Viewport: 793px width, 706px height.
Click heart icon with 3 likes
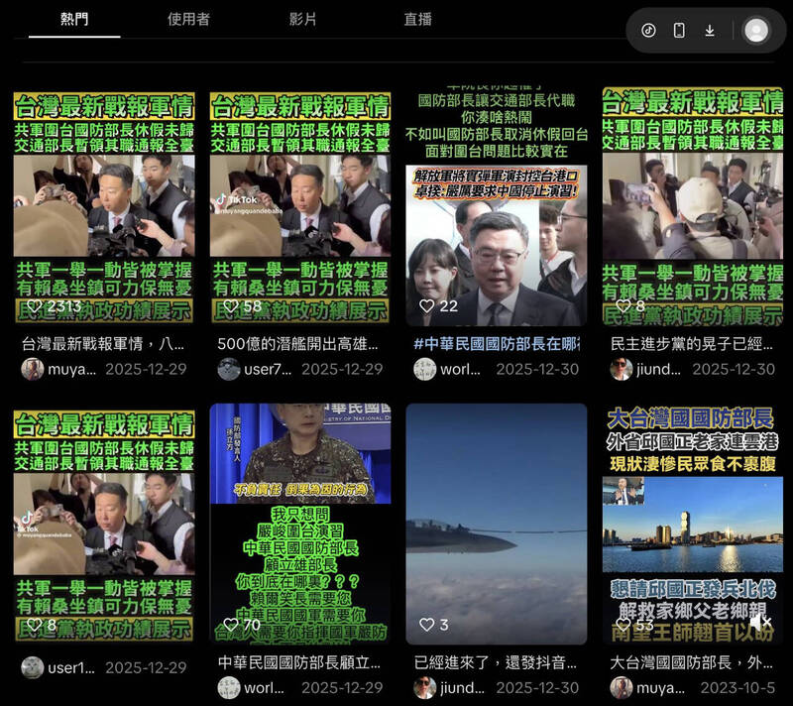(x=426, y=625)
